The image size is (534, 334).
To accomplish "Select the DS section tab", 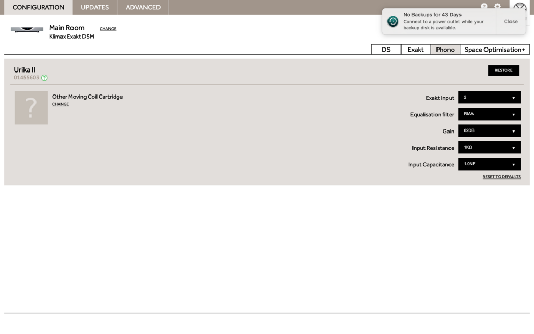I will click(x=386, y=50).
